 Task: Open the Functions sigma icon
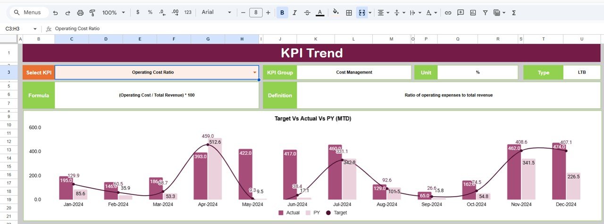(513, 13)
